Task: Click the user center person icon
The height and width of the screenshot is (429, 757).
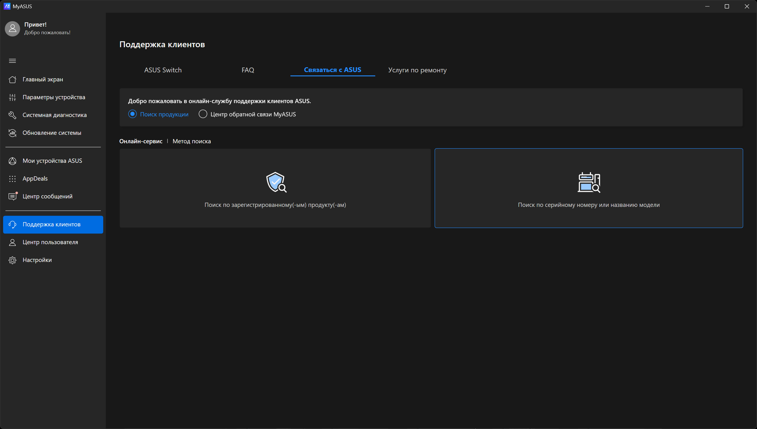Action: (x=12, y=242)
